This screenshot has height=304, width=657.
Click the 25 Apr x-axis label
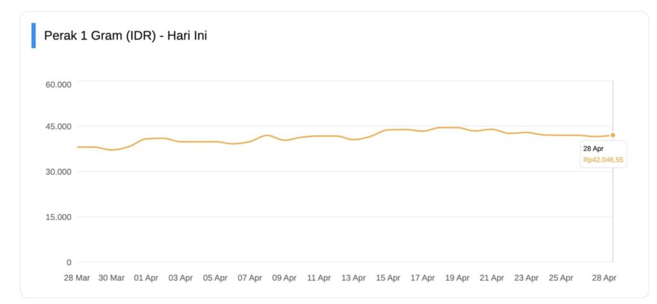pos(561,278)
